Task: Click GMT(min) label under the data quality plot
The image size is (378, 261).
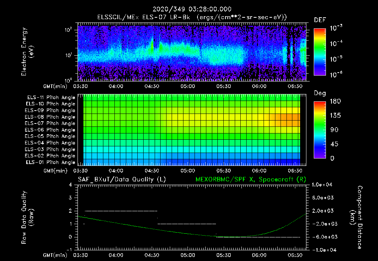Action: [55, 255]
